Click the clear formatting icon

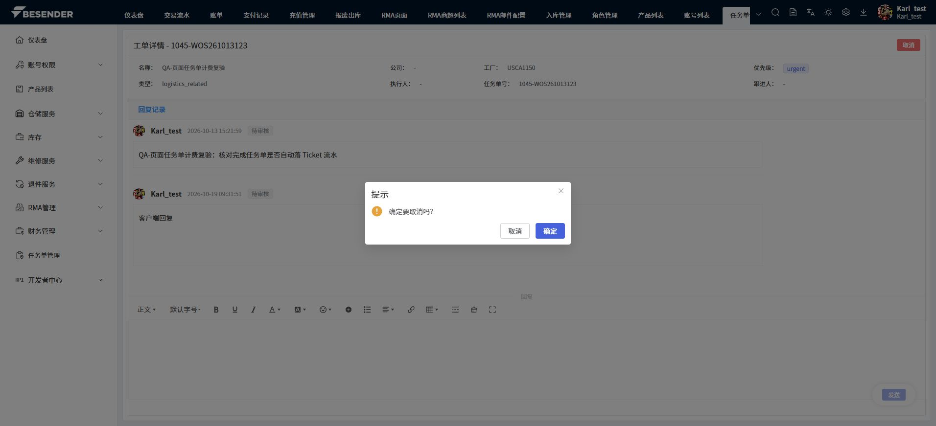click(x=474, y=310)
